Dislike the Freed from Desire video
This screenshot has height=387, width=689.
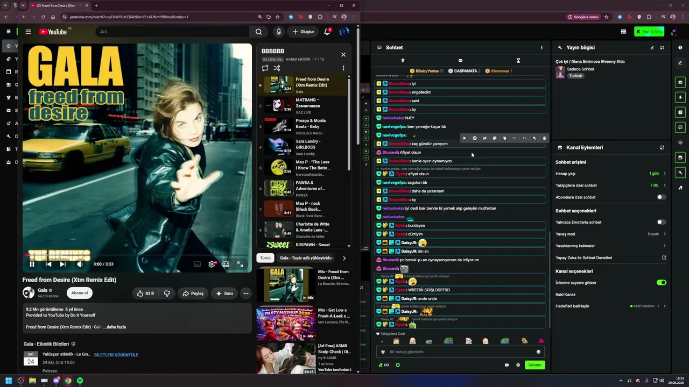point(167,293)
